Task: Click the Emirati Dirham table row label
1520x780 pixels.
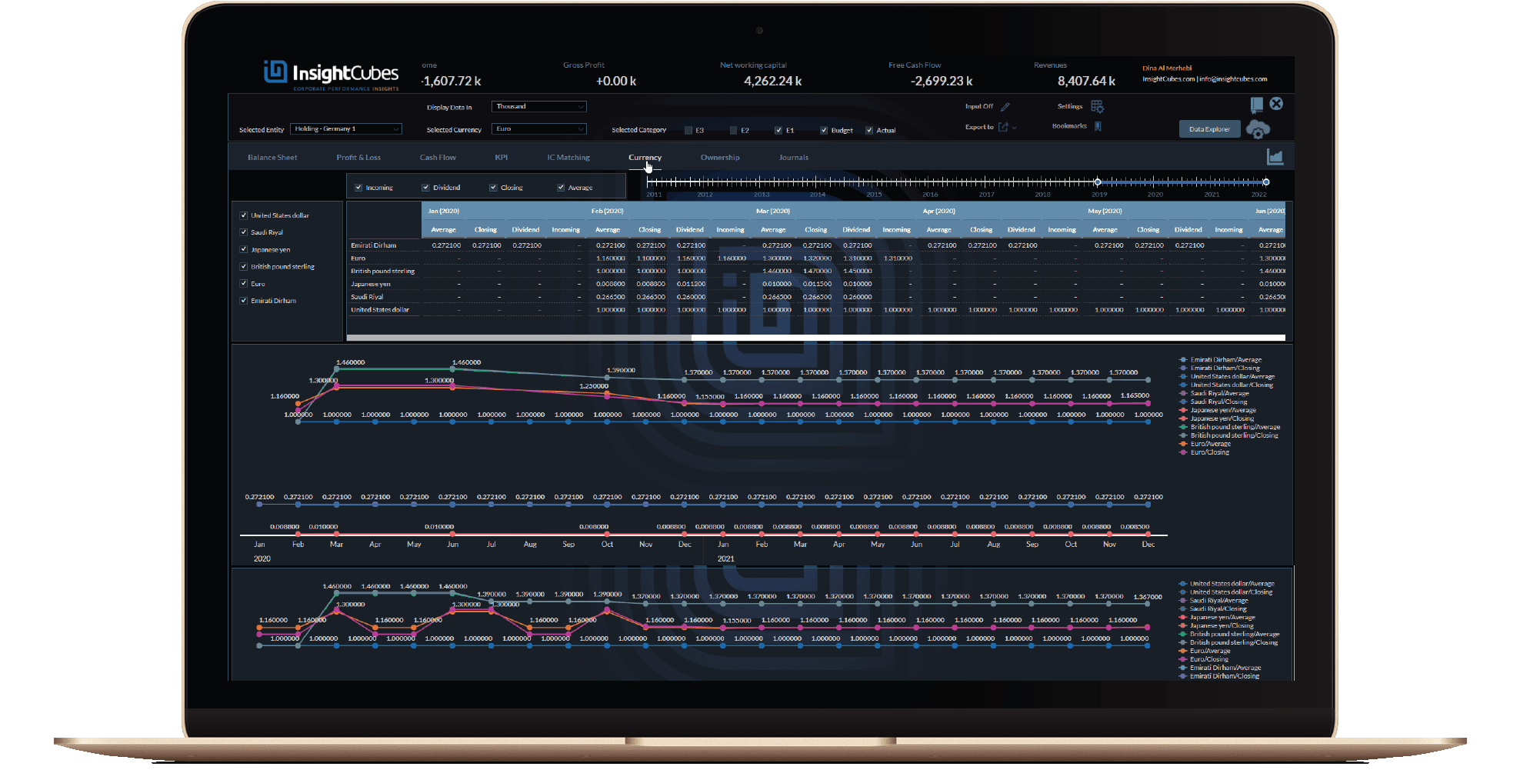Action: pos(374,245)
